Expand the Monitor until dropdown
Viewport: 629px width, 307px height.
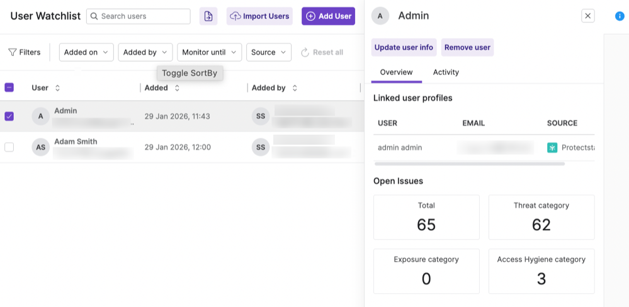209,52
